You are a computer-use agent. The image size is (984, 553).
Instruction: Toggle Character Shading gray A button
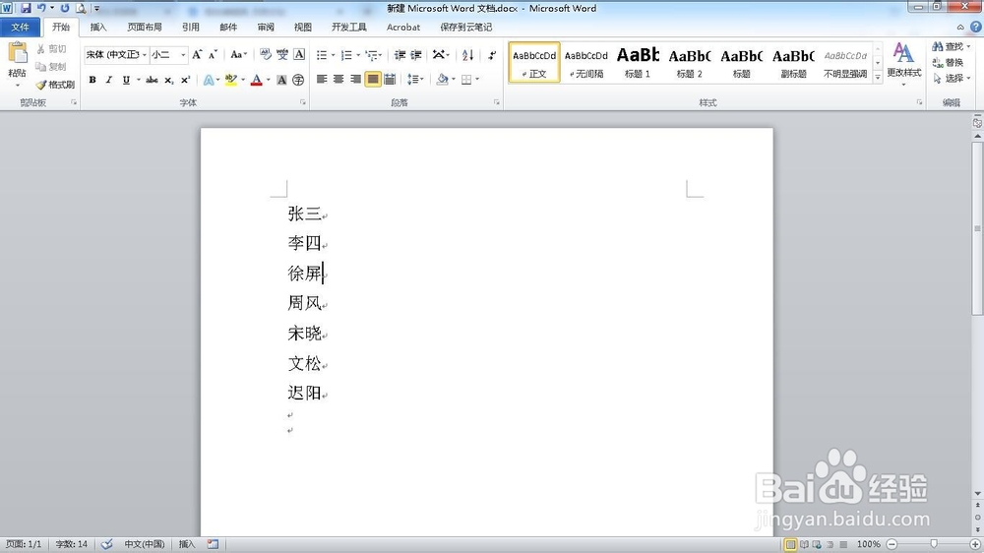[281, 80]
